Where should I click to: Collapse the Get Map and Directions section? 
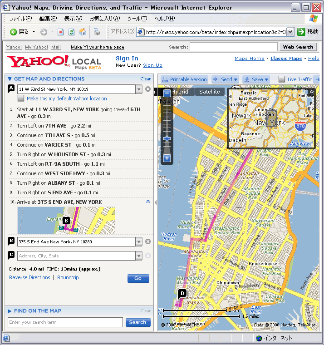click(10, 79)
